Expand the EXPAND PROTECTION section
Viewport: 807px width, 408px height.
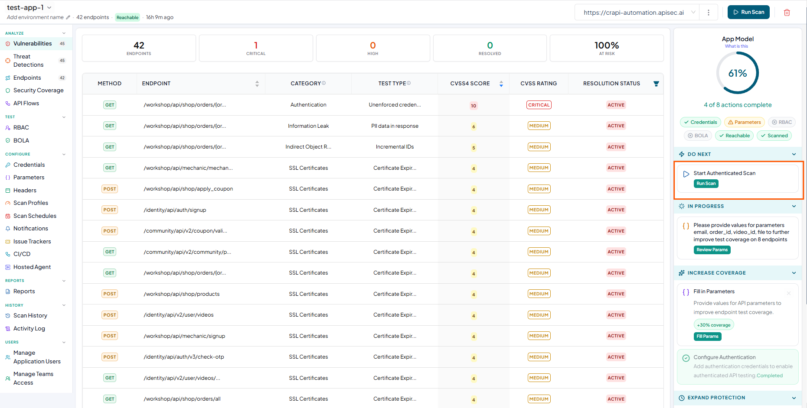click(794, 398)
